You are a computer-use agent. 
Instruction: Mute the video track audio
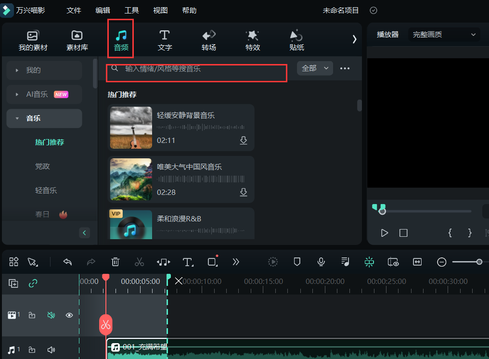51,315
